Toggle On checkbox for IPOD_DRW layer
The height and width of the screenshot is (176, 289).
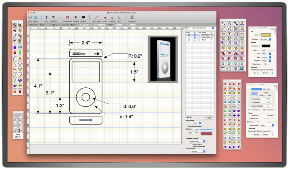(195, 37)
